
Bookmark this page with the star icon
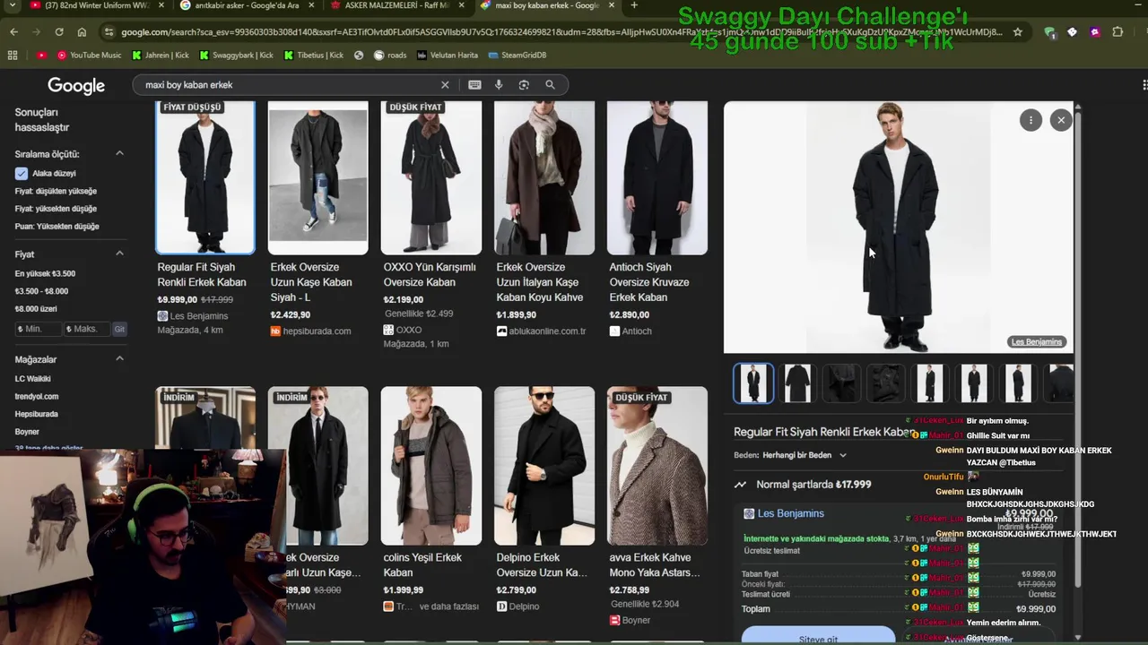pos(1018,32)
